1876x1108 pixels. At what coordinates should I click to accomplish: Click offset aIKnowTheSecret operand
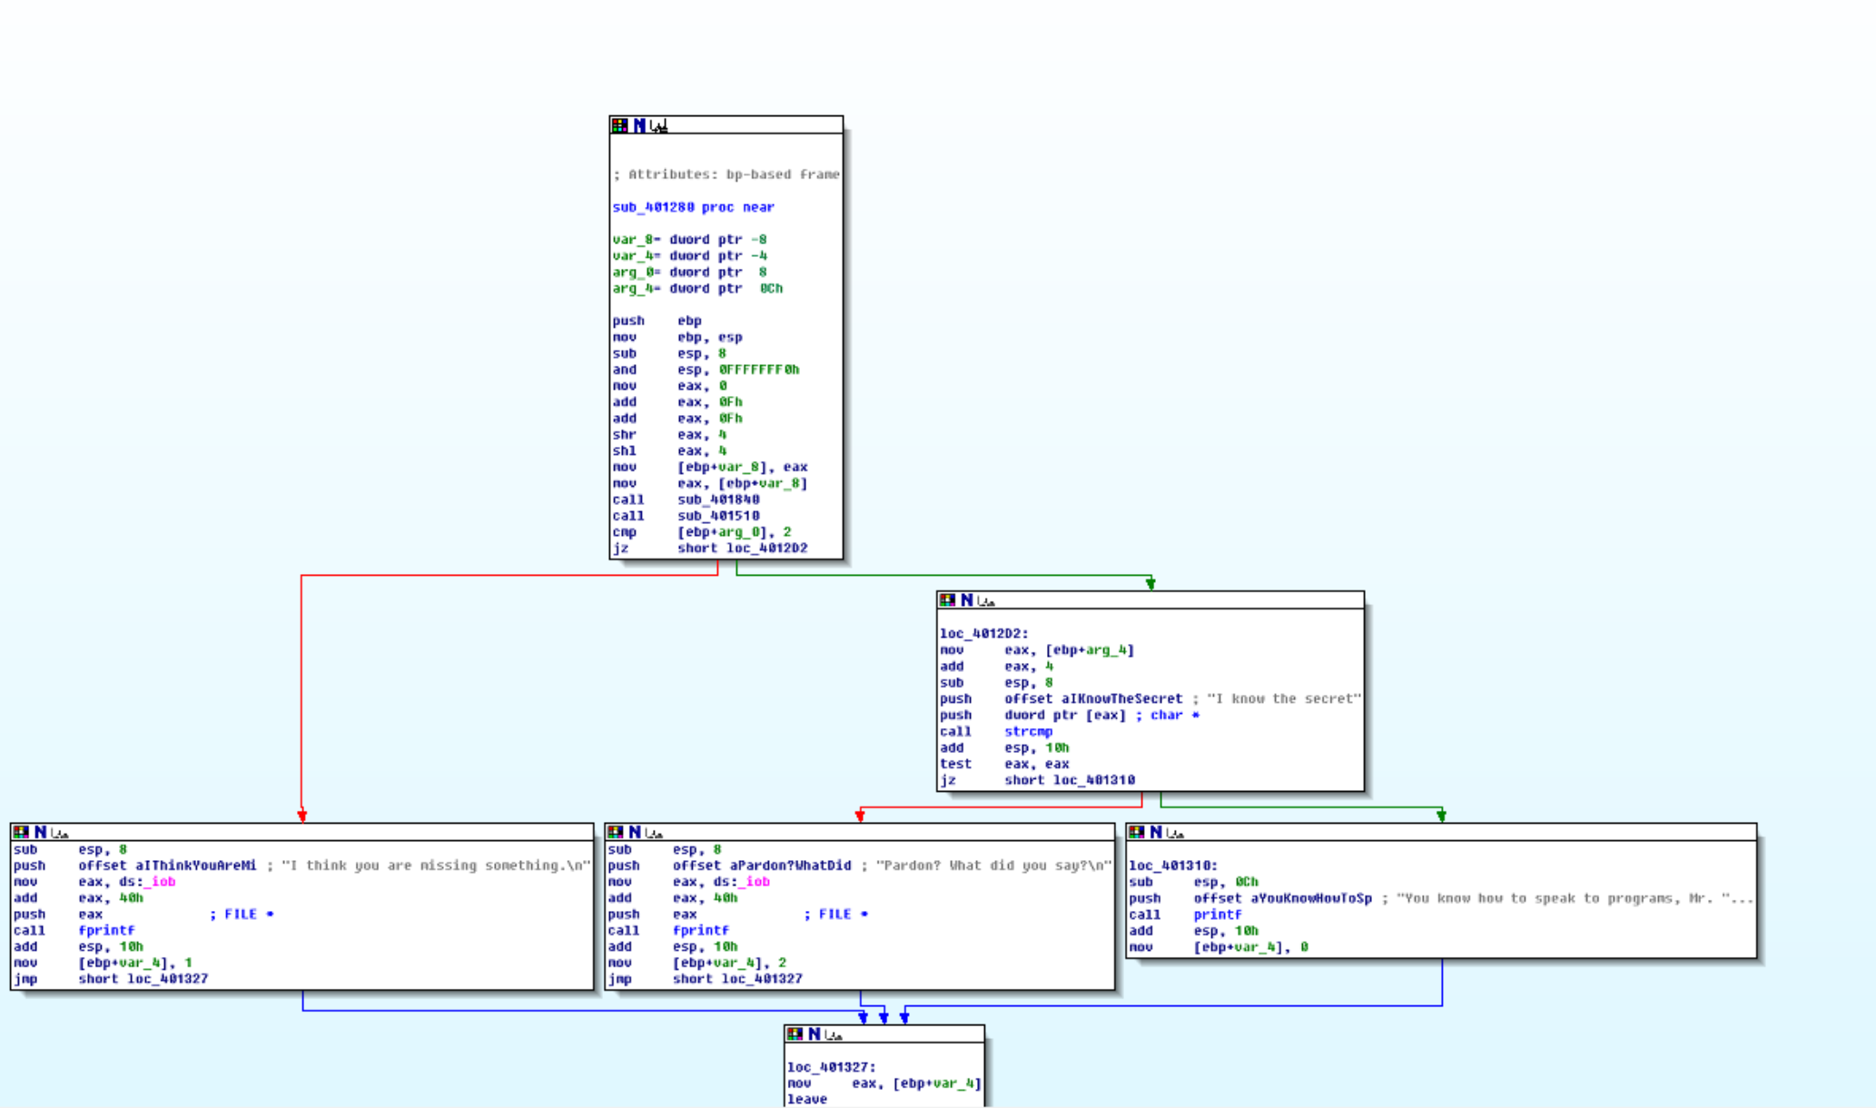point(1093,698)
